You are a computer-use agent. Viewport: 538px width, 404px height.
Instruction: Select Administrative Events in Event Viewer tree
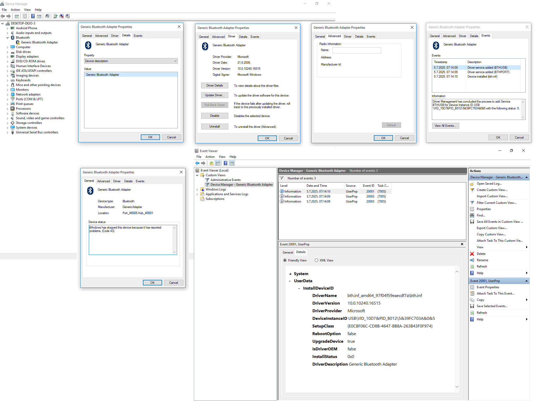(225, 180)
